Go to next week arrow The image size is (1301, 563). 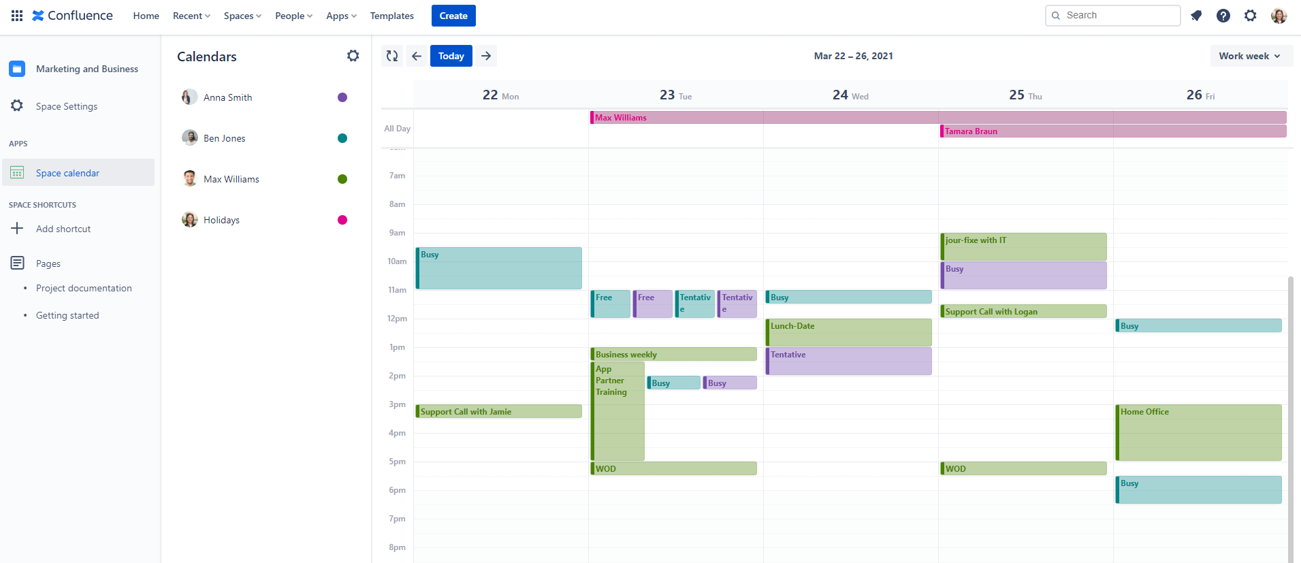click(486, 56)
